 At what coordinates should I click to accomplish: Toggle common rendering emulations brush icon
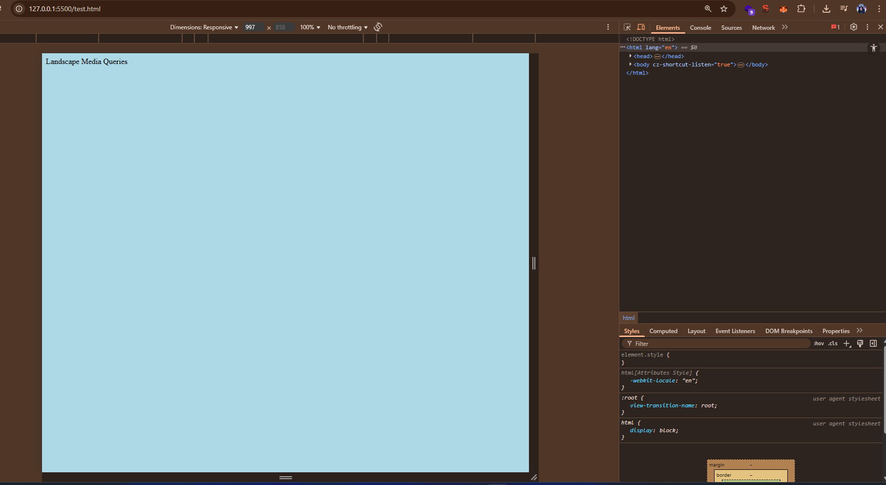(860, 343)
